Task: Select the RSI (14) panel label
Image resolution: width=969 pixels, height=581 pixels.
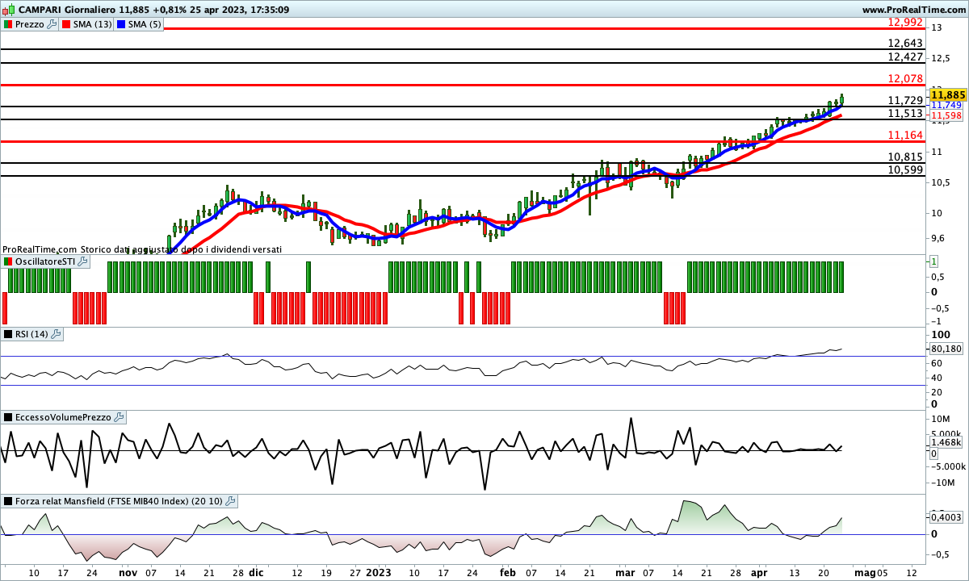Action: click(x=31, y=334)
